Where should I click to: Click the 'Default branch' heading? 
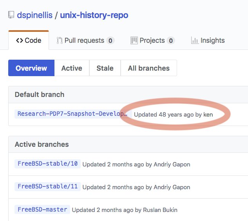[x=40, y=95]
